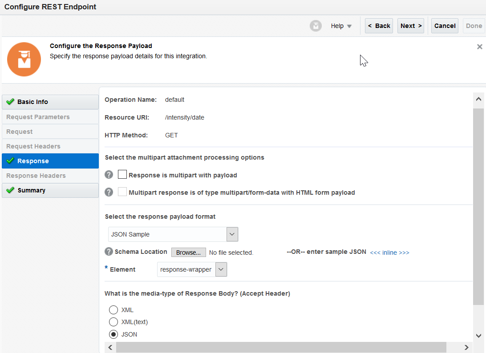
Task: Open the JSON Sample payload format dropdown
Action: pos(232,234)
